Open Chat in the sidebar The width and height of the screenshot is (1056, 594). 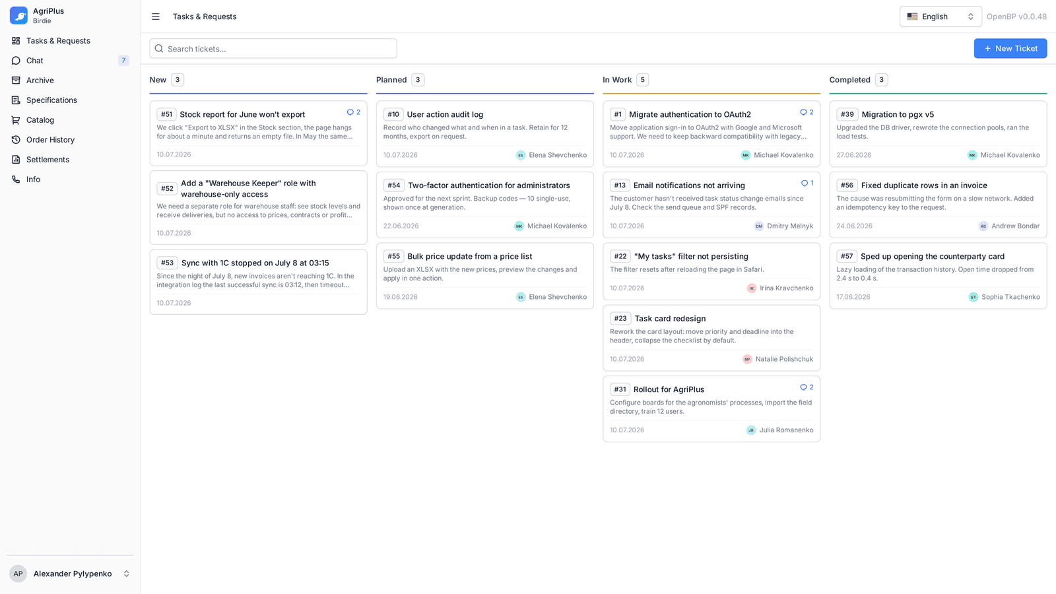tap(70, 61)
